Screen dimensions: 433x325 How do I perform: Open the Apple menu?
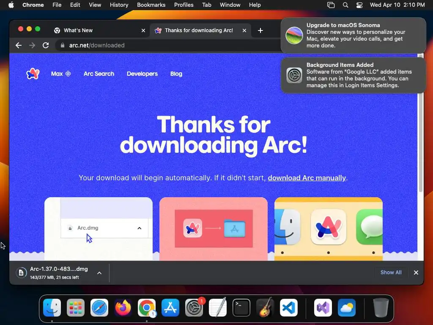click(x=11, y=5)
